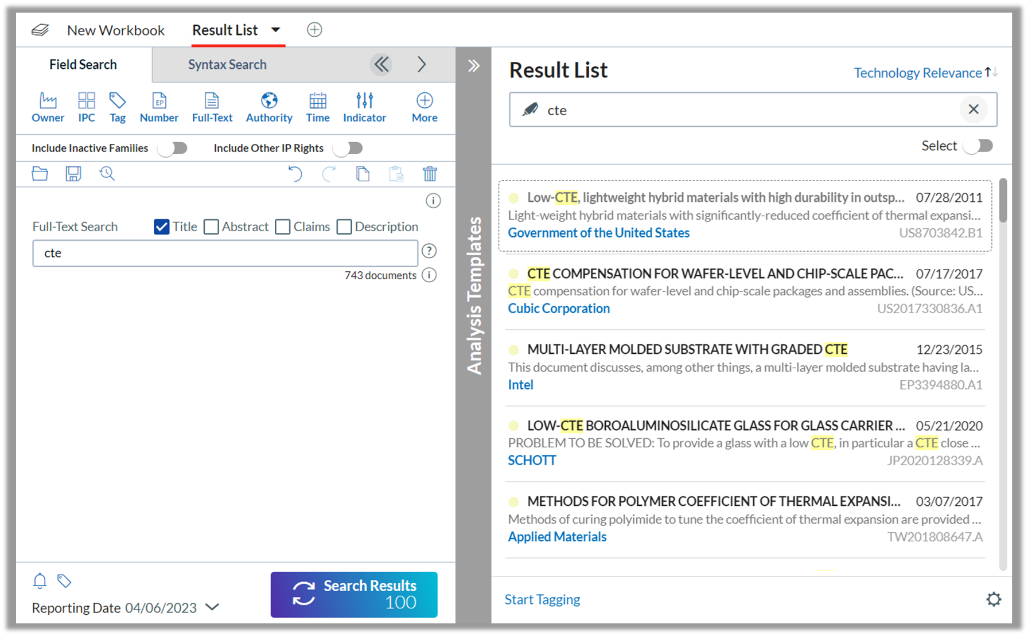Delete search fields with trash icon
The width and height of the screenshot is (1028, 636).
pyautogui.click(x=430, y=174)
